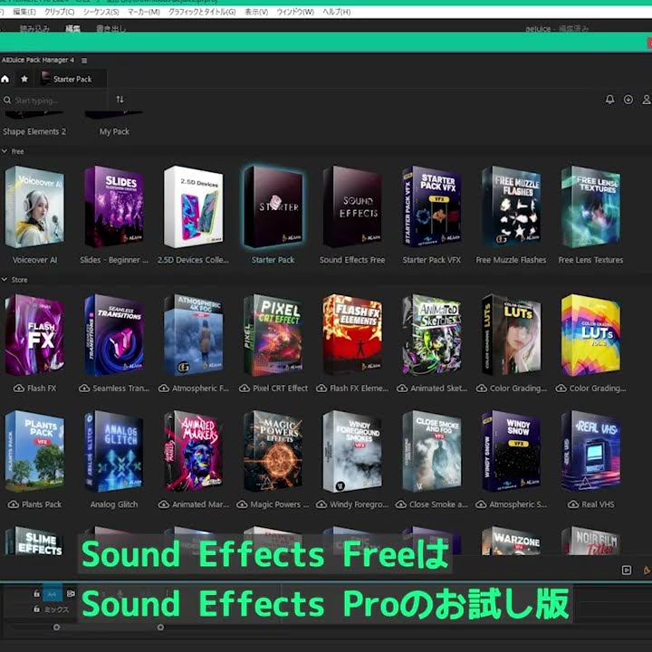The image size is (652, 652).
Task: Click the left timeline zoom handle
Action: (x=56, y=627)
